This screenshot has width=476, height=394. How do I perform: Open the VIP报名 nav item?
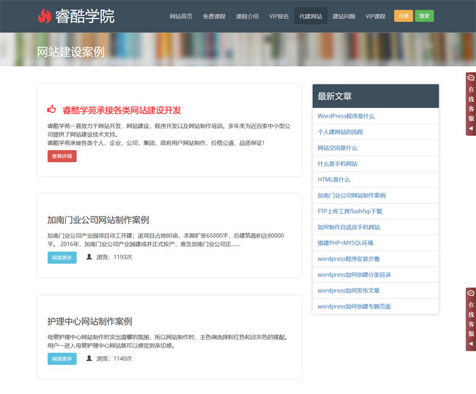[279, 16]
